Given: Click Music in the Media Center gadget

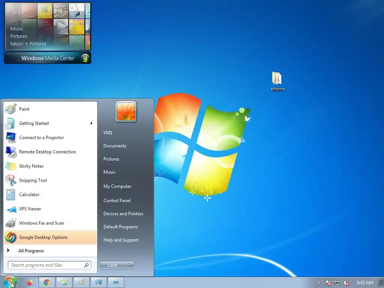Looking at the screenshot, I should (x=16, y=28).
